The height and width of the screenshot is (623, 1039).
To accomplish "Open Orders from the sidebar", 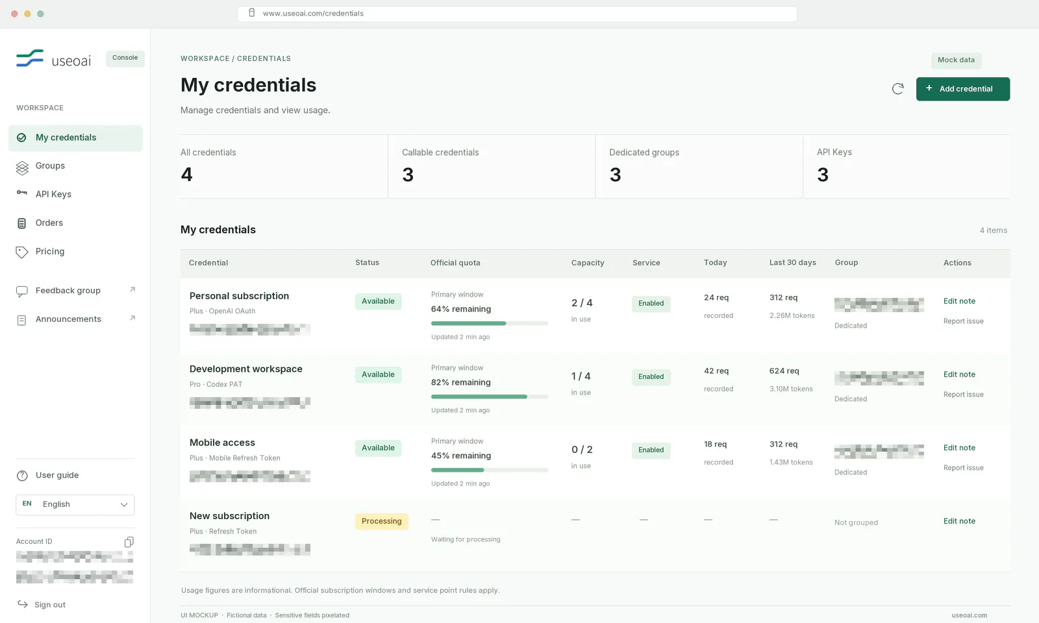I will click(49, 223).
